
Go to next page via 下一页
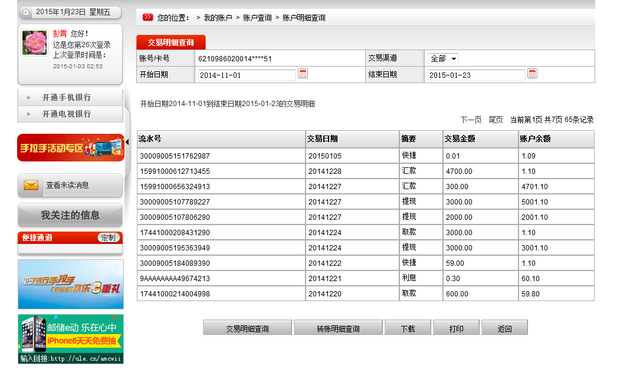471,120
